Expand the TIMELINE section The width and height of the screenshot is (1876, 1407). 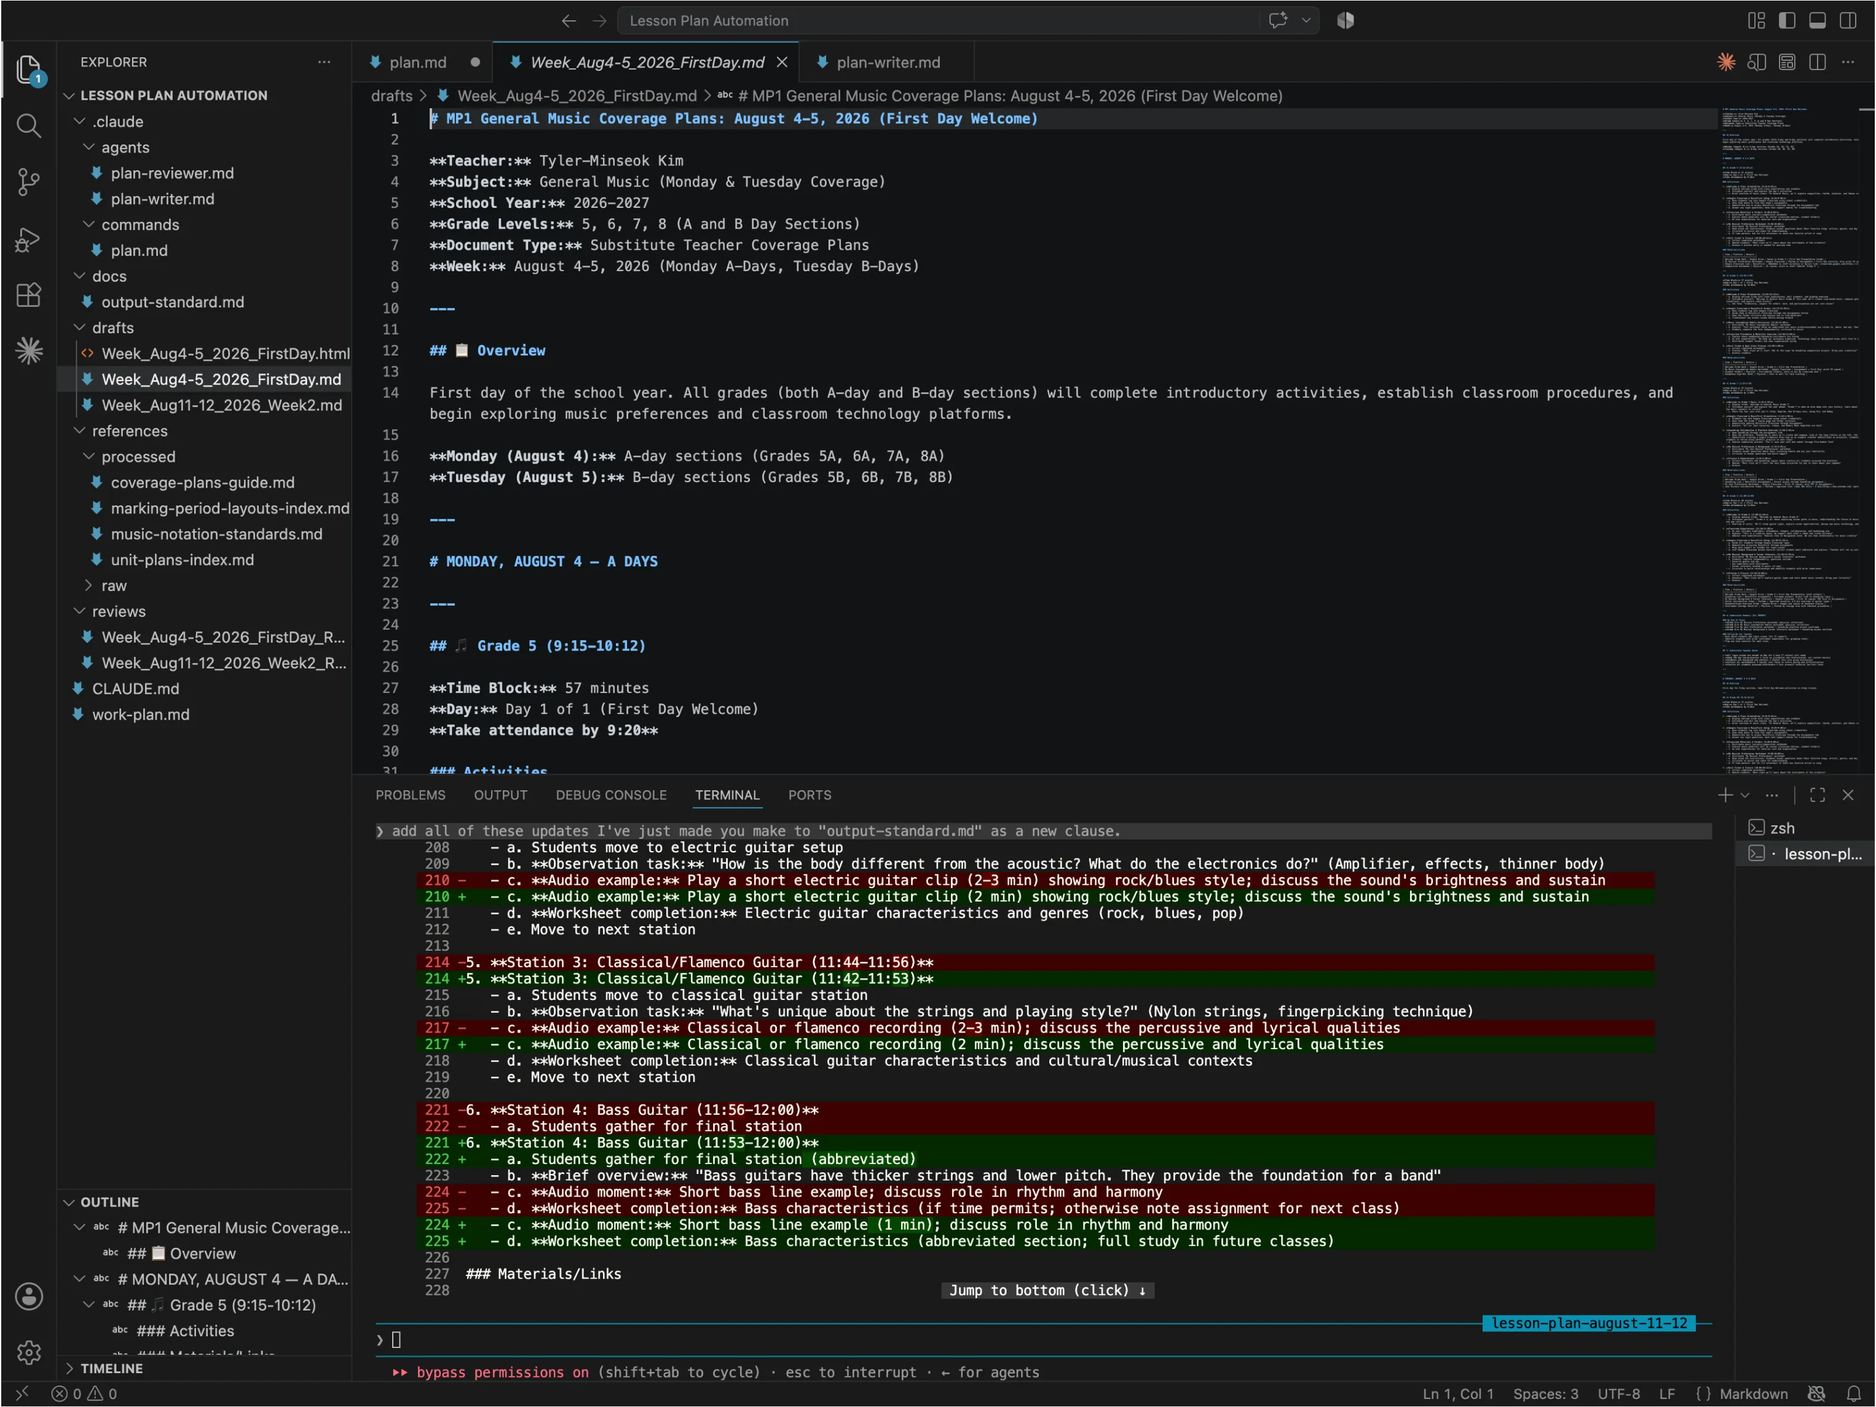[111, 1368]
